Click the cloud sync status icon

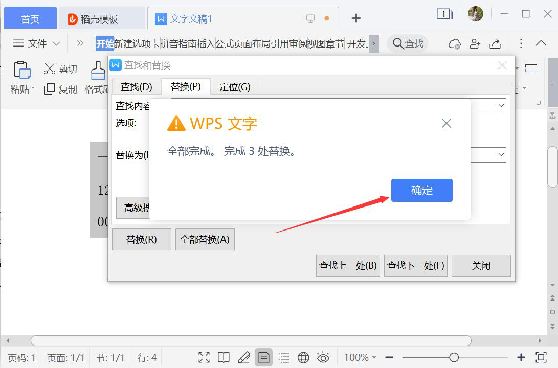(x=455, y=44)
